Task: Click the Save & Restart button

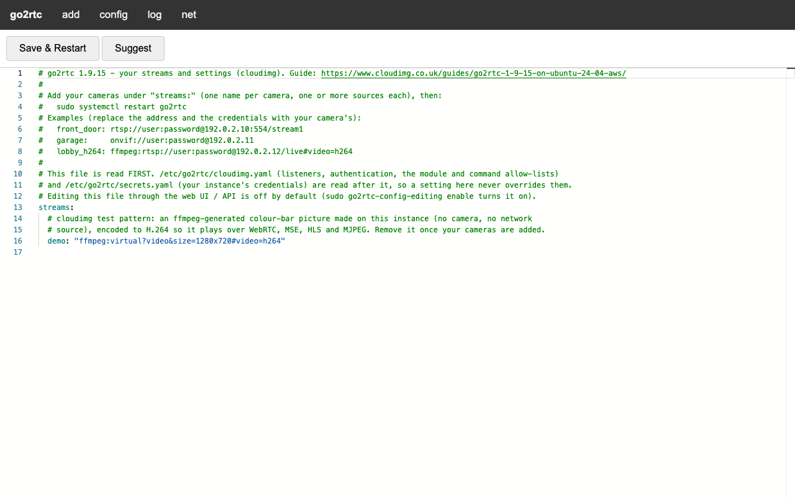Action: coord(53,48)
